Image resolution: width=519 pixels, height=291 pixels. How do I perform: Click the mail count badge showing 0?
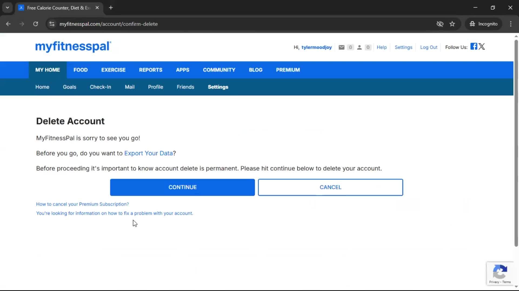[x=350, y=47]
